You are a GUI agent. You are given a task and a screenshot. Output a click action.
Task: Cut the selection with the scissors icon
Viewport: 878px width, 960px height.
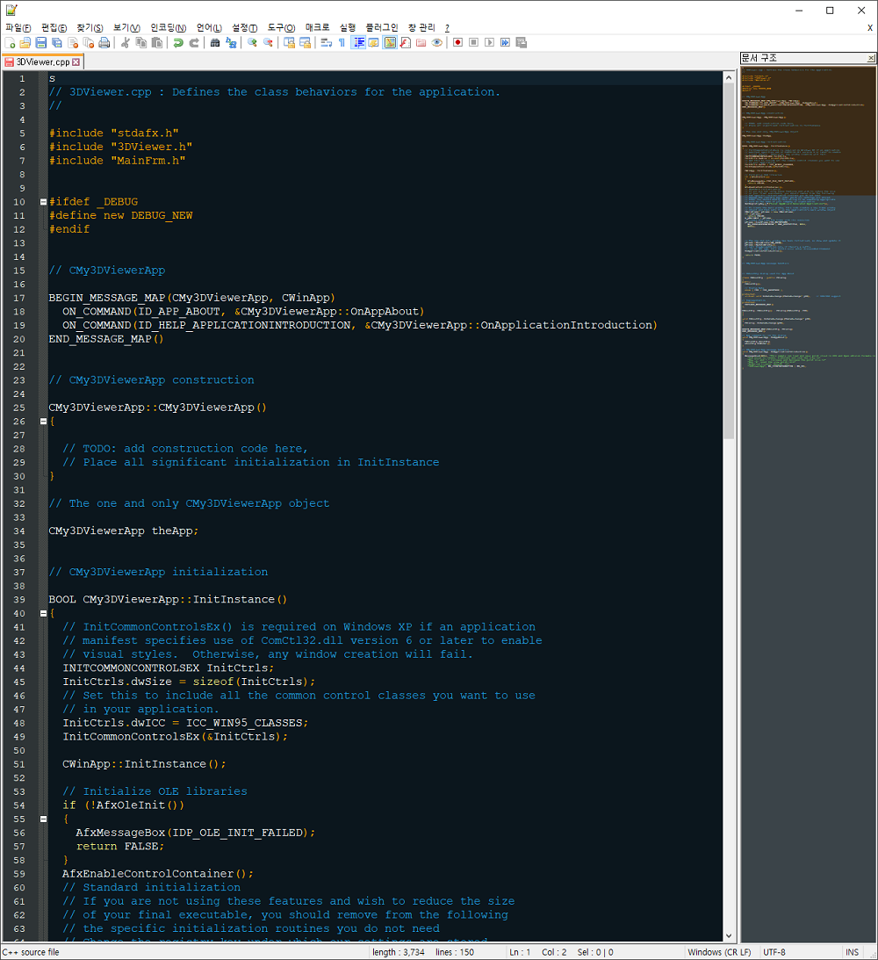tap(125, 42)
